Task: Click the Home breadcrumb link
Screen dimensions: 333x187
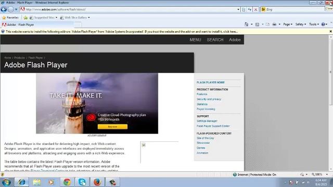Action: 8,58
